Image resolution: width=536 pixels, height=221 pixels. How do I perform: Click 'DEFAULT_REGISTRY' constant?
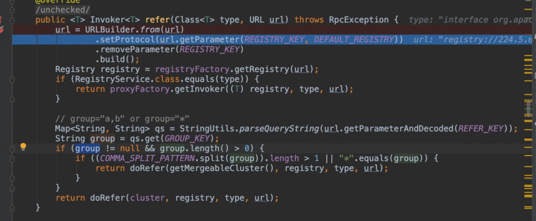pos(354,40)
